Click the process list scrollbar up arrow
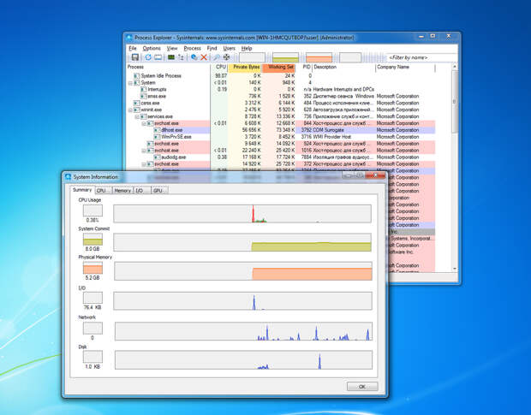 455,67
